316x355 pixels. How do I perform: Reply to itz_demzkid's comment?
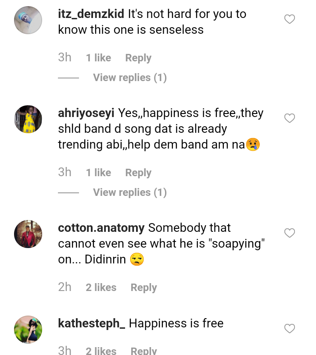pos(138,58)
